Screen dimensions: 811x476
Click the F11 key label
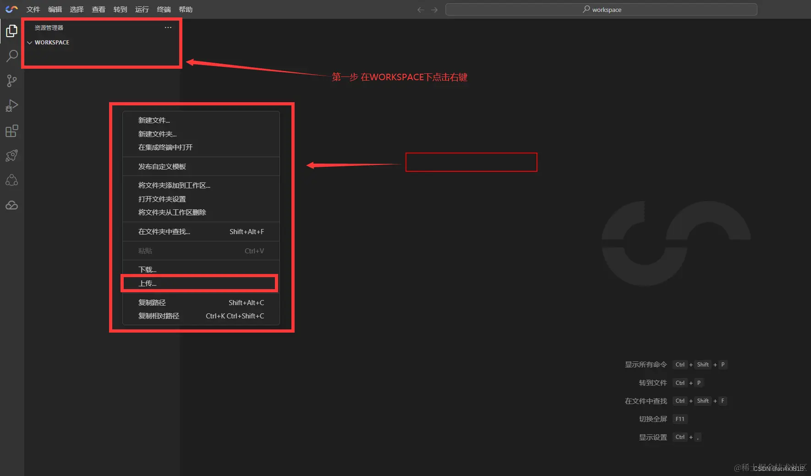[x=680, y=419]
